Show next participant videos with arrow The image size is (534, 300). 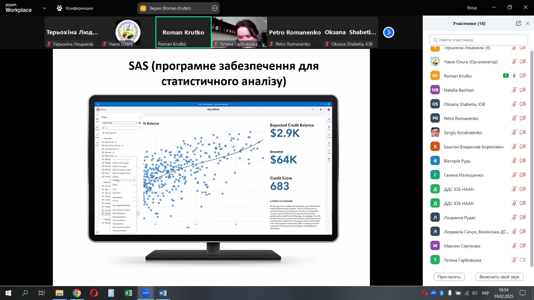(389, 32)
